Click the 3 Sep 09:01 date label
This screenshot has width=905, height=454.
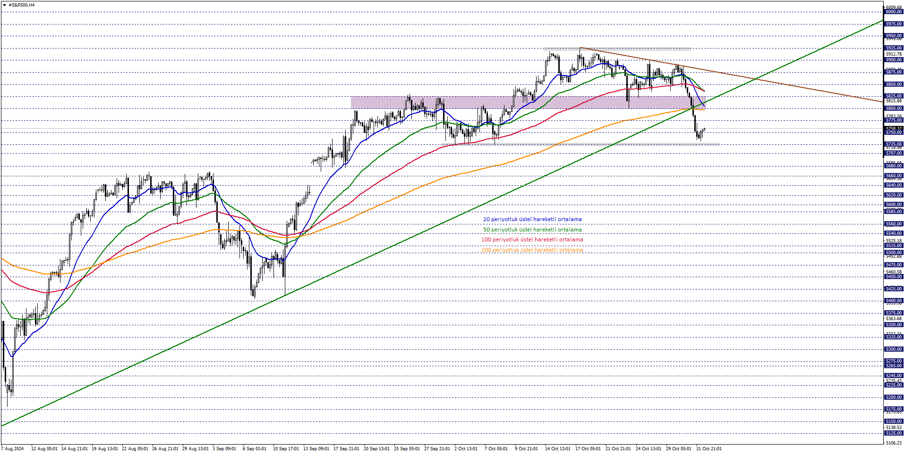pyautogui.click(x=224, y=449)
